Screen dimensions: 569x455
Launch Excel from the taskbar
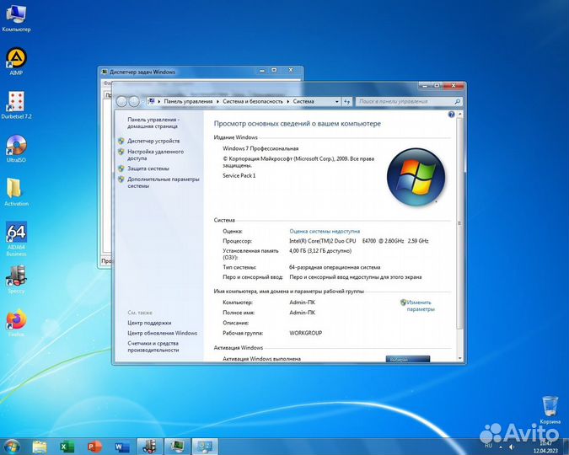(x=67, y=447)
